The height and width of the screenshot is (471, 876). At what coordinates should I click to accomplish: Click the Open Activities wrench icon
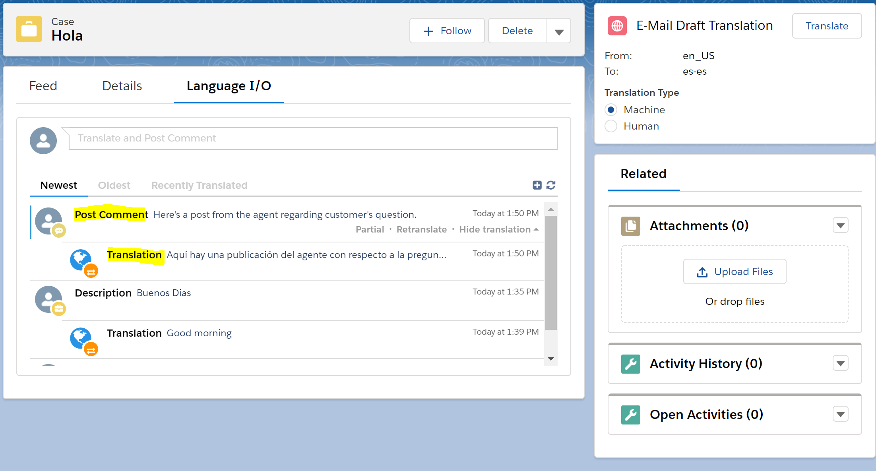[630, 415]
